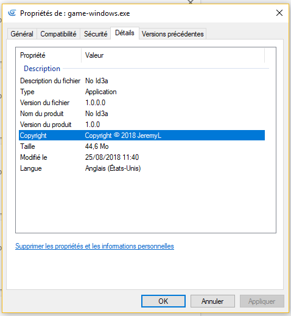Click the Copyright 2018 JeremyL value
This screenshot has width=291, height=316.
[x=123, y=136]
